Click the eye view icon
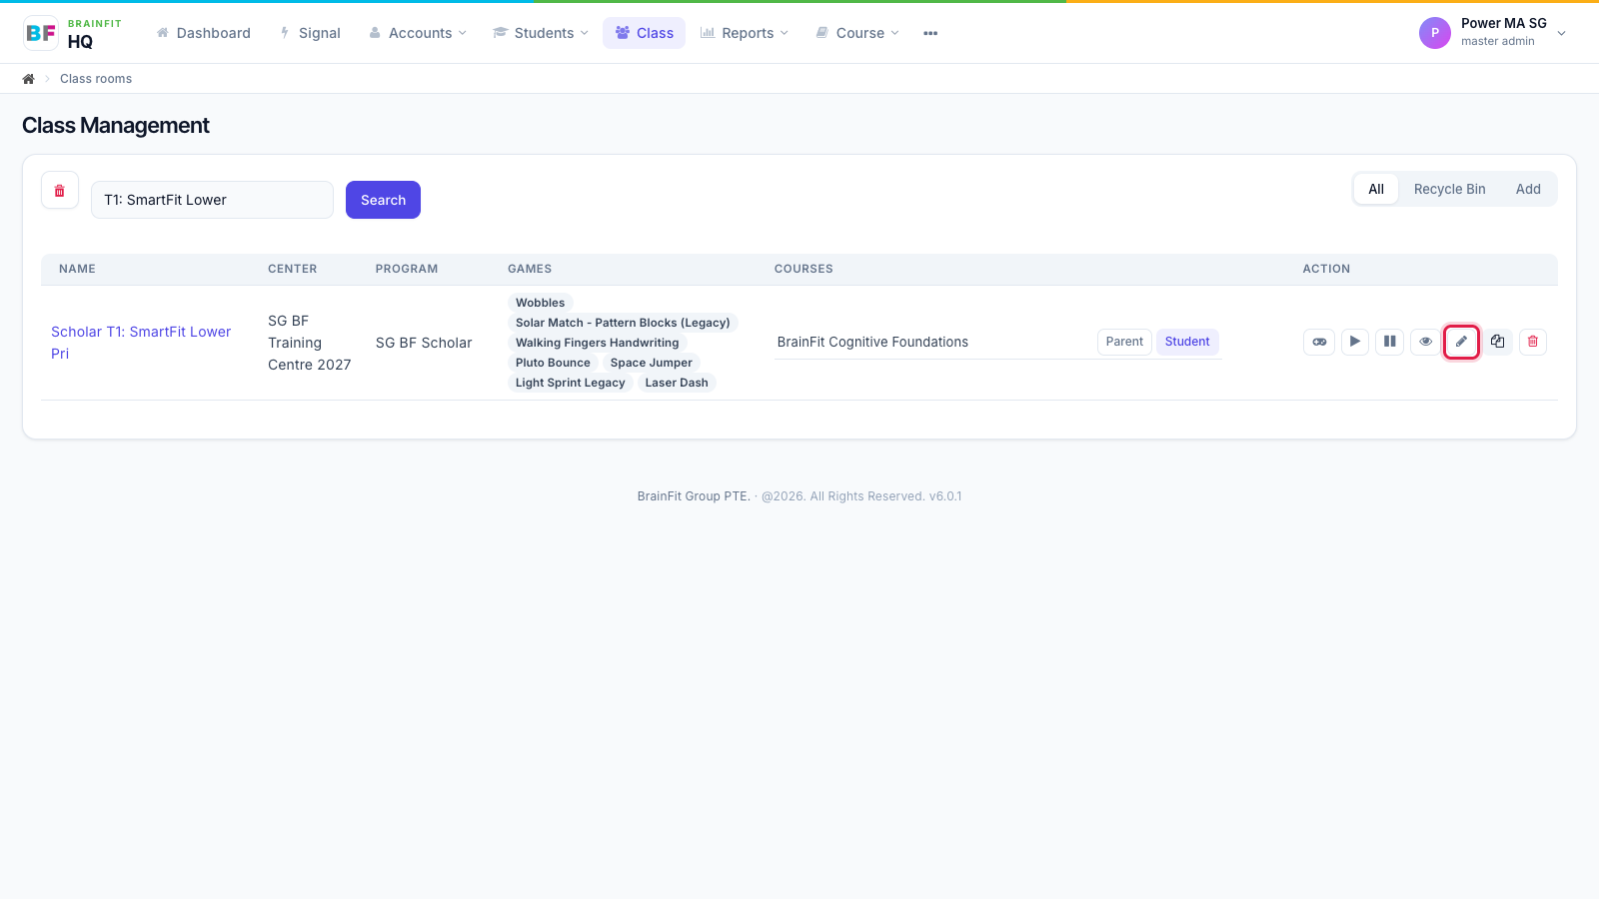This screenshot has height=899, width=1599. coord(1426,342)
